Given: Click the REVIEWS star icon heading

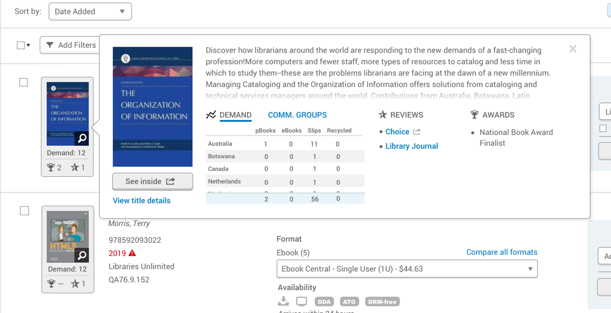Looking at the screenshot, I should [383, 115].
